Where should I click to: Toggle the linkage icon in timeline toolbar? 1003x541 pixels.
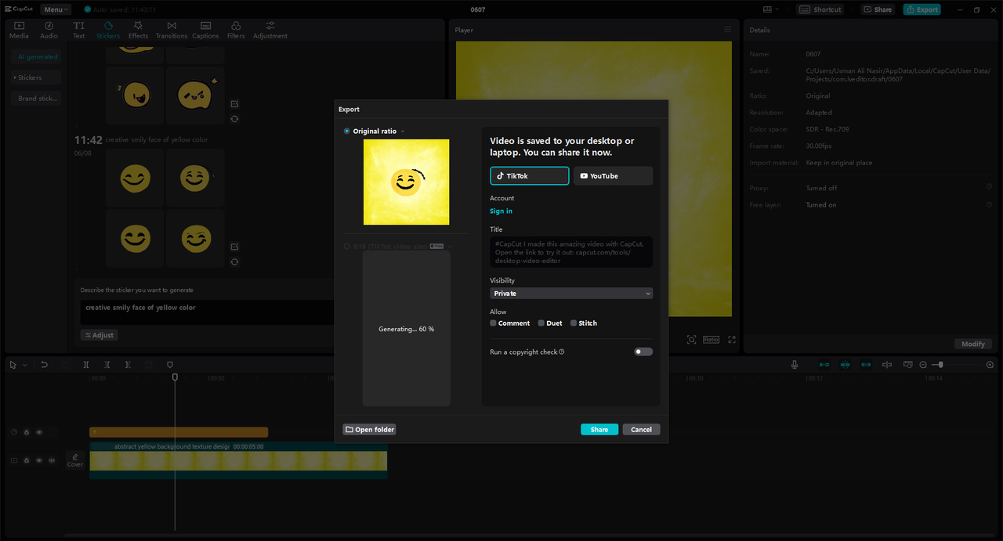[866, 365]
